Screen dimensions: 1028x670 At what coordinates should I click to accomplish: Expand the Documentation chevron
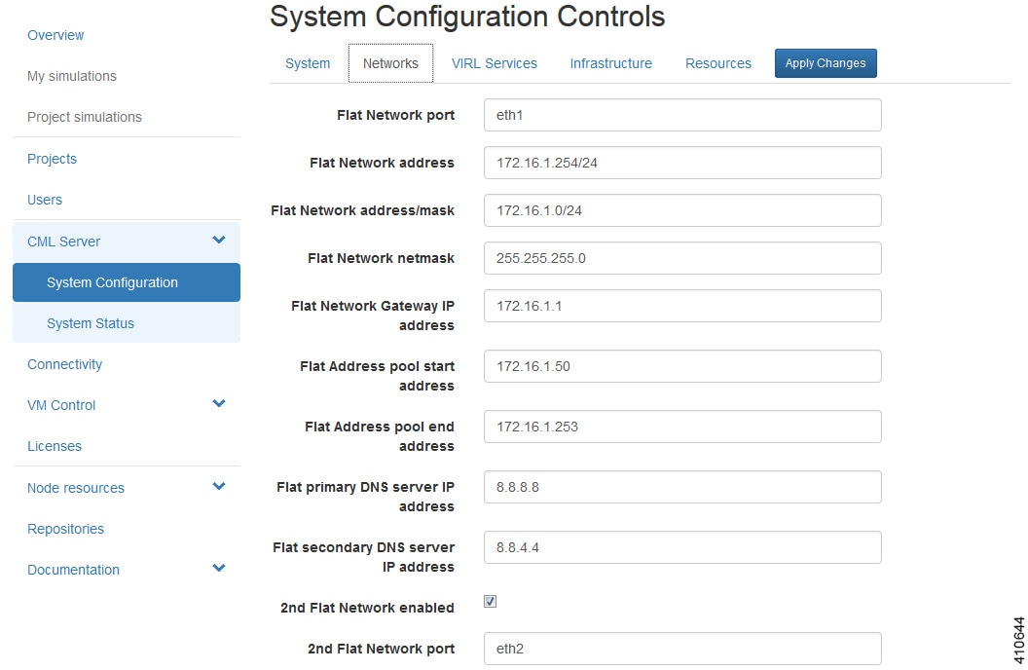[x=219, y=569]
